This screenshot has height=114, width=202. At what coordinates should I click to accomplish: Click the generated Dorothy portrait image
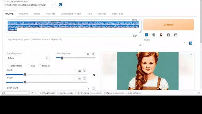pyautogui.click(x=148, y=71)
